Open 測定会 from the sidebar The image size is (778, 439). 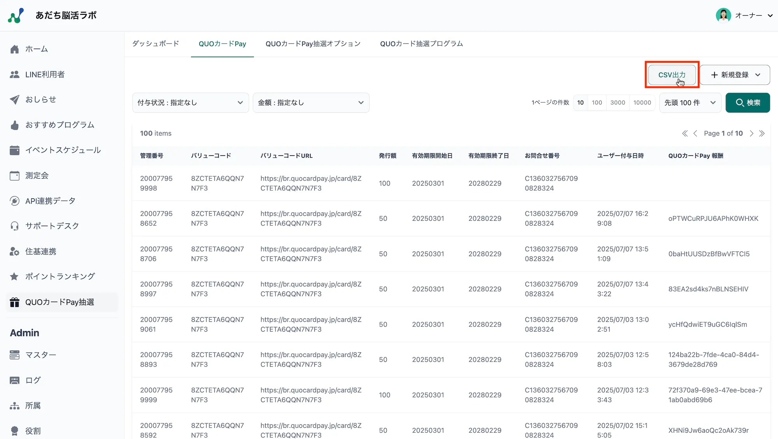(37, 176)
